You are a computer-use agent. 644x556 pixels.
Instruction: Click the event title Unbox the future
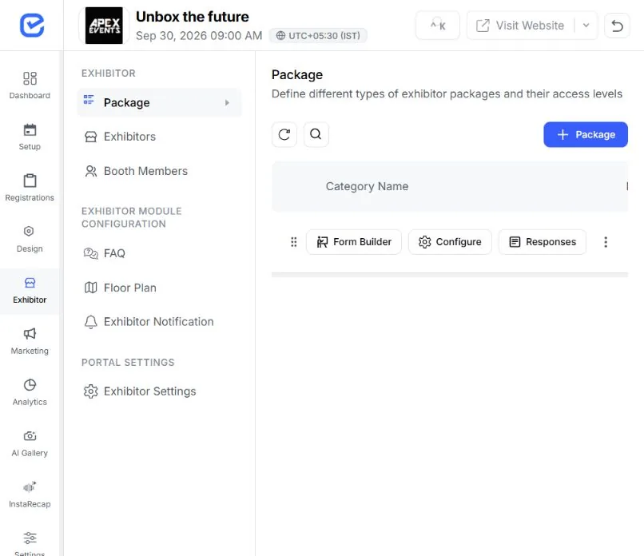(x=193, y=17)
